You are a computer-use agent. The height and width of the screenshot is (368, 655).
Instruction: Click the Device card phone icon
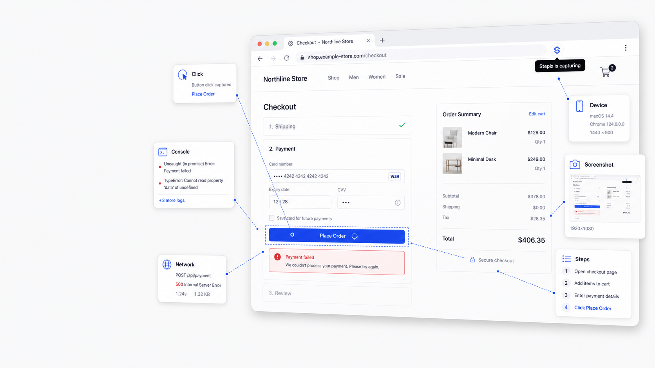580,106
